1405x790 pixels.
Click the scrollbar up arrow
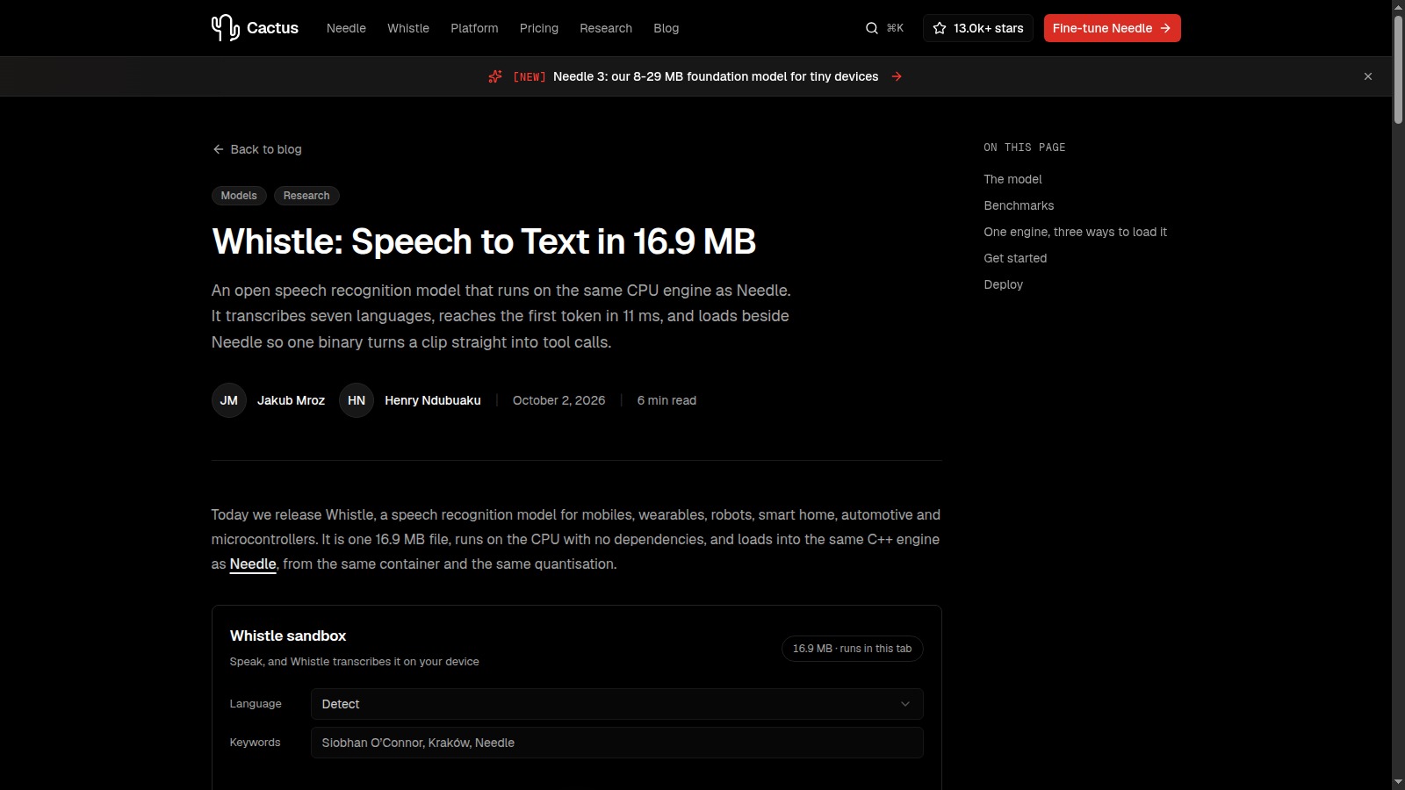(x=1398, y=7)
